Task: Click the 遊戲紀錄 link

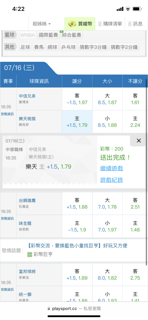Action: (111, 180)
